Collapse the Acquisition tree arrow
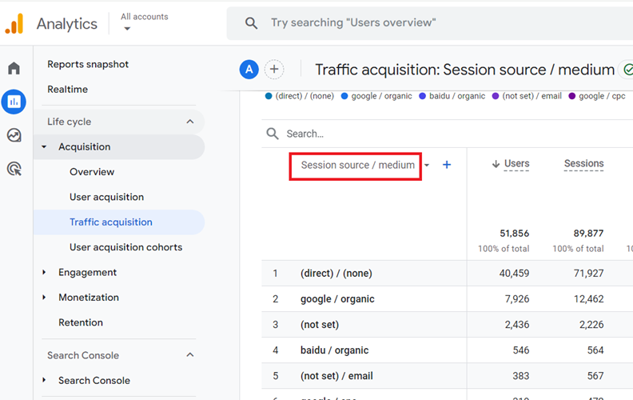Image resolution: width=633 pixels, height=400 pixels. pyautogui.click(x=44, y=146)
